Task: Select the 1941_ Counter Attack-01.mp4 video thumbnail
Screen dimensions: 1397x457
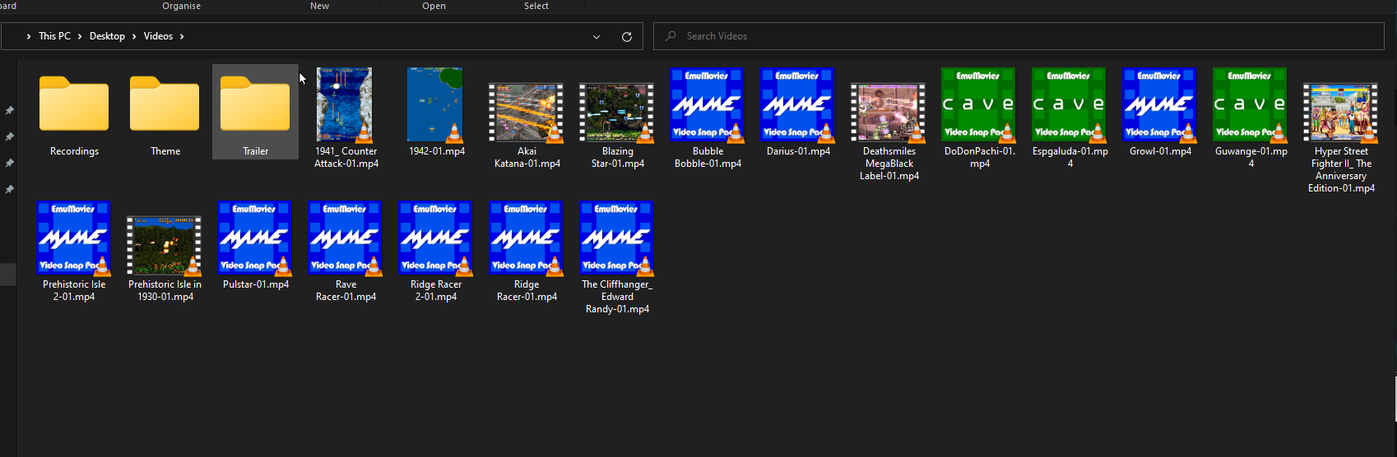Action: (x=345, y=105)
